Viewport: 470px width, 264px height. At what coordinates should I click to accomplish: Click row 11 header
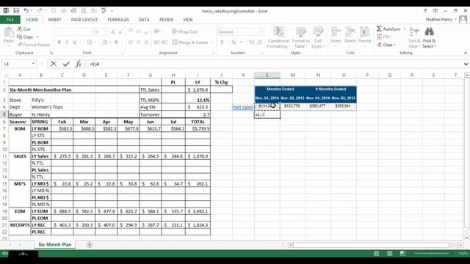pyautogui.click(x=4, y=156)
